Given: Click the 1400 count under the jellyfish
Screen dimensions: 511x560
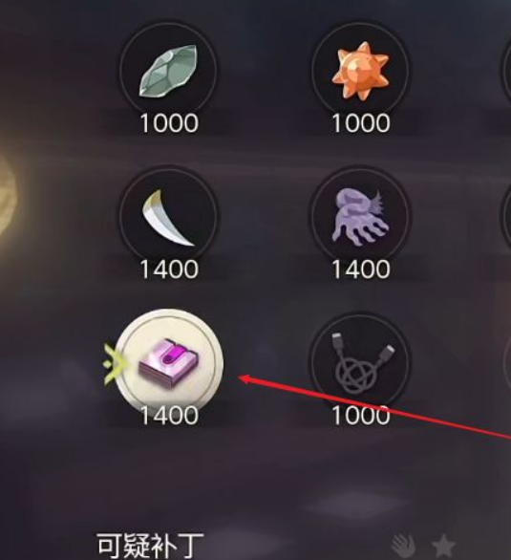Looking at the screenshot, I should tap(361, 269).
